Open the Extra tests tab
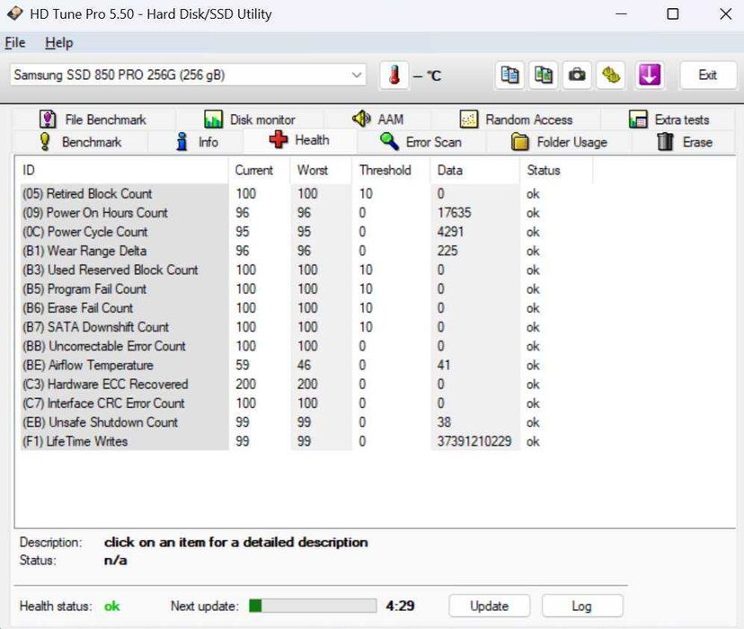Screen dimensions: 744x629 pyautogui.click(x=669, y=120)
